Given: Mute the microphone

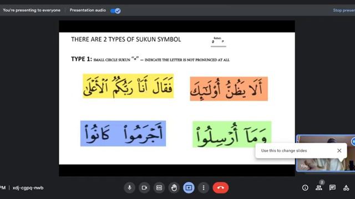Looking at the screenshot, I should pos(129,188).
